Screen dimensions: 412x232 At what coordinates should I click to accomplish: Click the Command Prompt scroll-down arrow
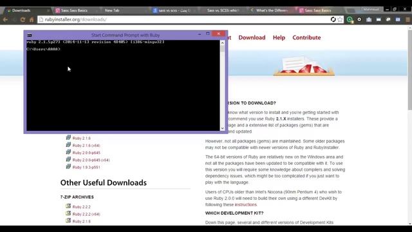pyautogui.click(x=223, y=128)
